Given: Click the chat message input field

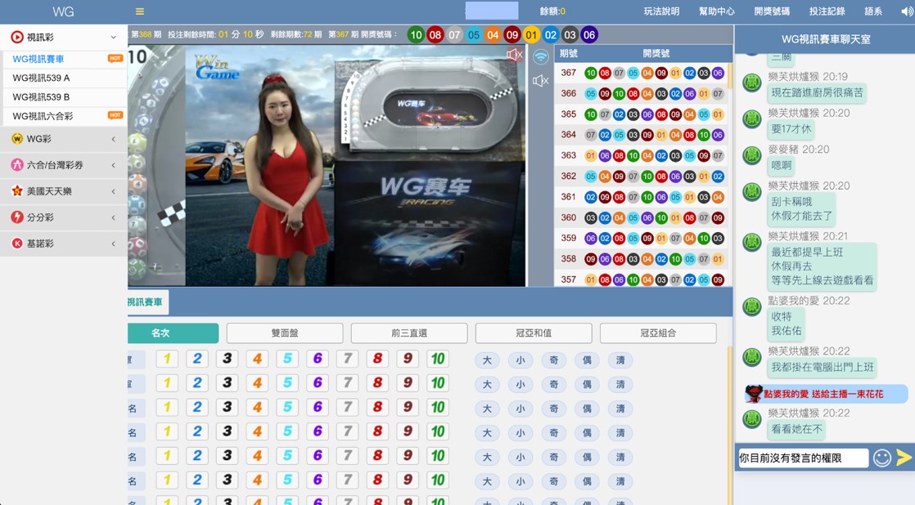Looking at the screenshot, I should click(x=803, y=458).
